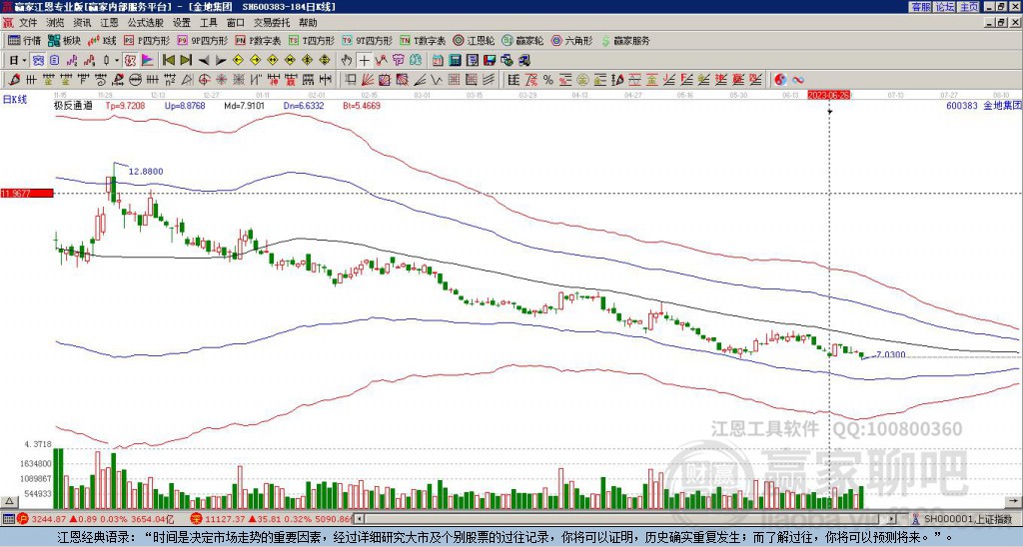The width and height of the screenshot is (1023, 547).
Task: Open the T四方形 tool
Action: [x=312, y=41]
